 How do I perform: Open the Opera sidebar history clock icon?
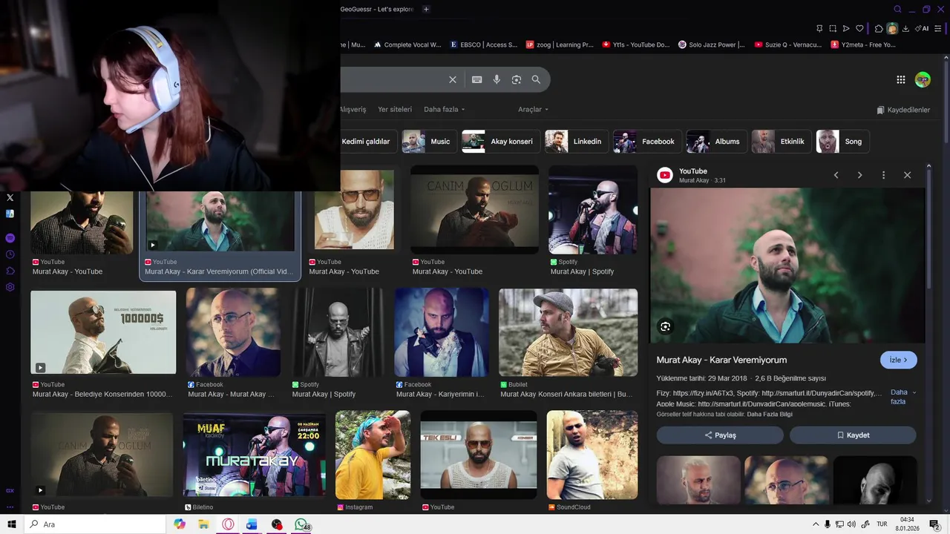point(10,254)
